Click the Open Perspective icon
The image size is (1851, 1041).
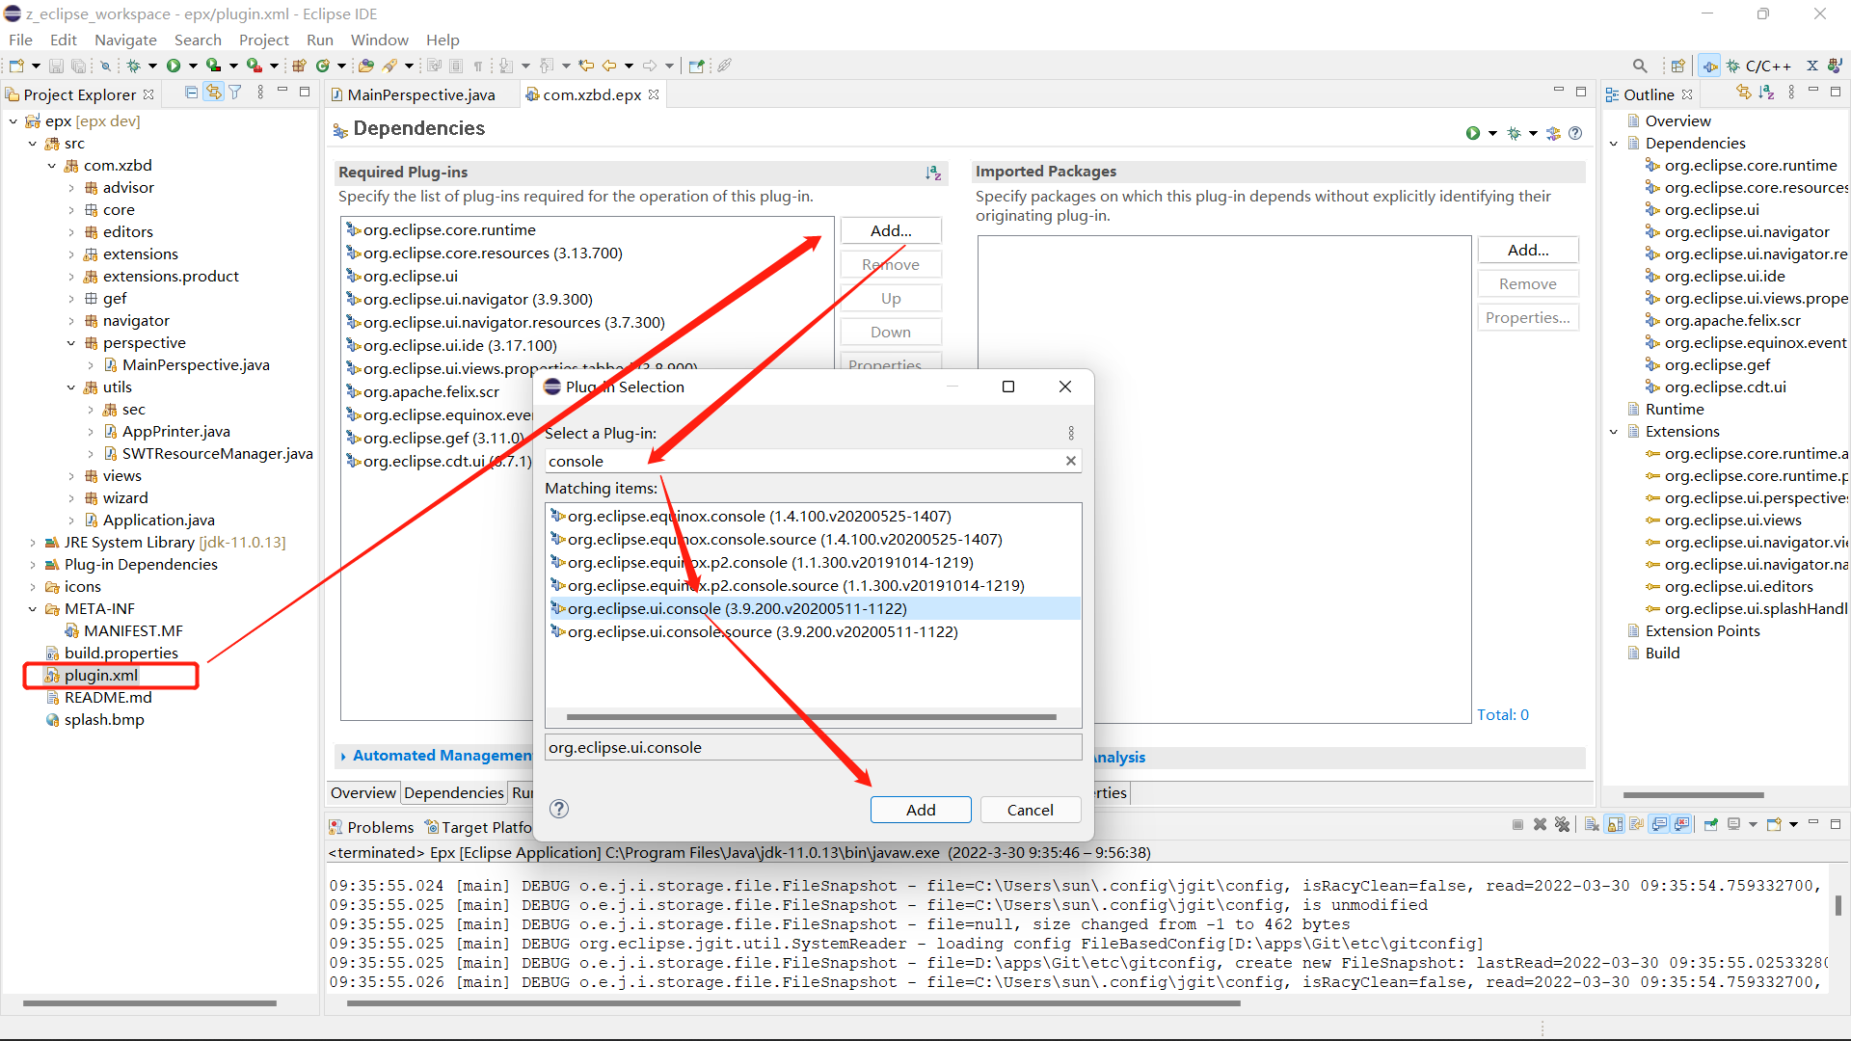pyautogui.click(x=1677, y=66)
